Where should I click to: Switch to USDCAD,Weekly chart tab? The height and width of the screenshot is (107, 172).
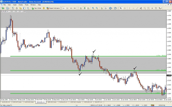coord(76,102)
